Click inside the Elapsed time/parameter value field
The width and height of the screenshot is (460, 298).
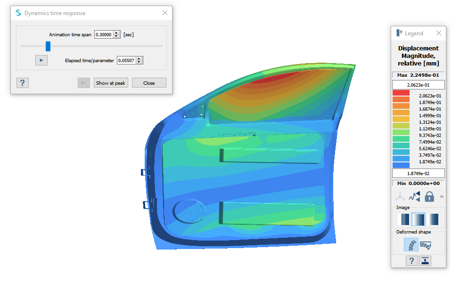(x=128, y=60)
